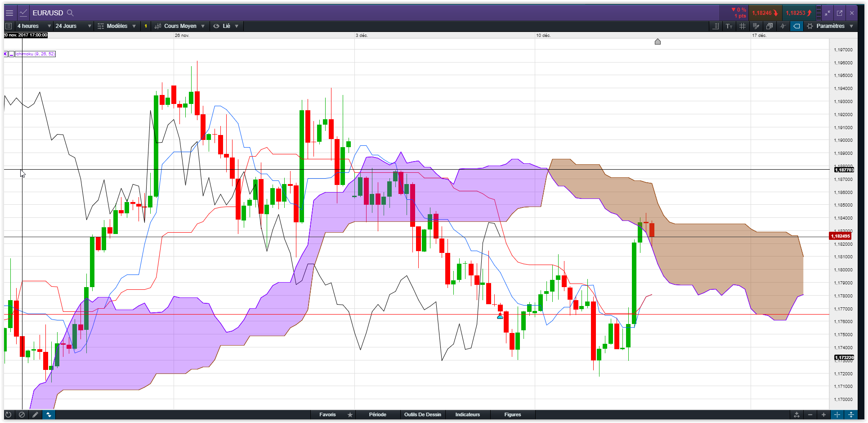Select the pencil drawing tool at bottom
The image size is (868, 423).
coord(35,415)
